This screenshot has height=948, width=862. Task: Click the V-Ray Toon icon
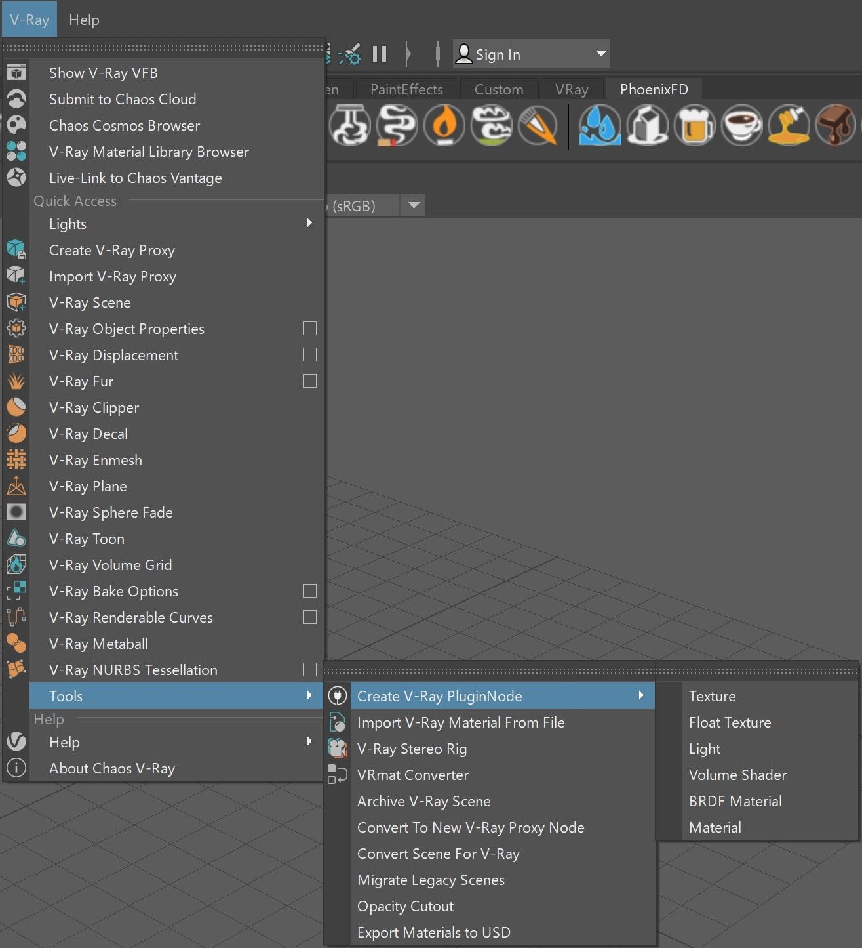16,539
